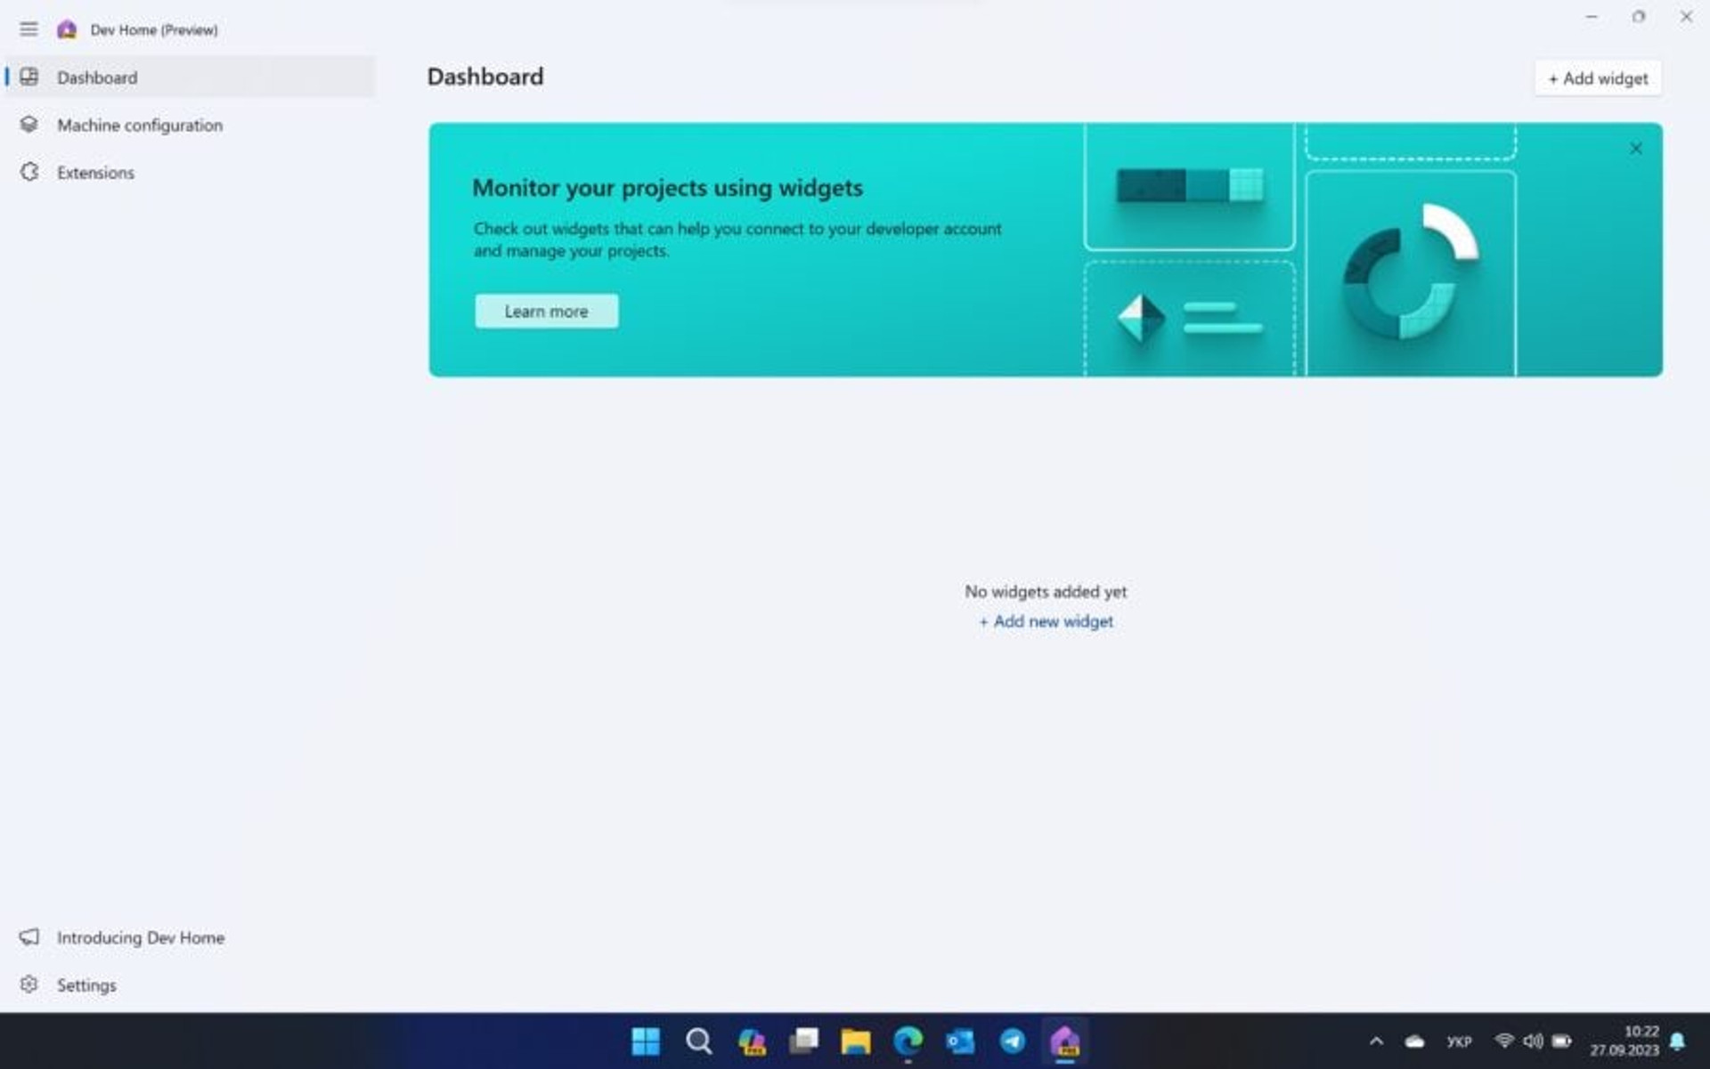This screenshot has height=1069, width=1710.
Task: Open Outlook from taskbar
Action: click(960, 1041)
